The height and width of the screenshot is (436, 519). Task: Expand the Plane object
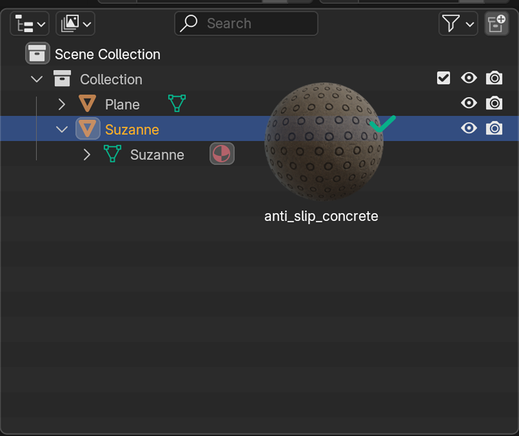(62, 104)
